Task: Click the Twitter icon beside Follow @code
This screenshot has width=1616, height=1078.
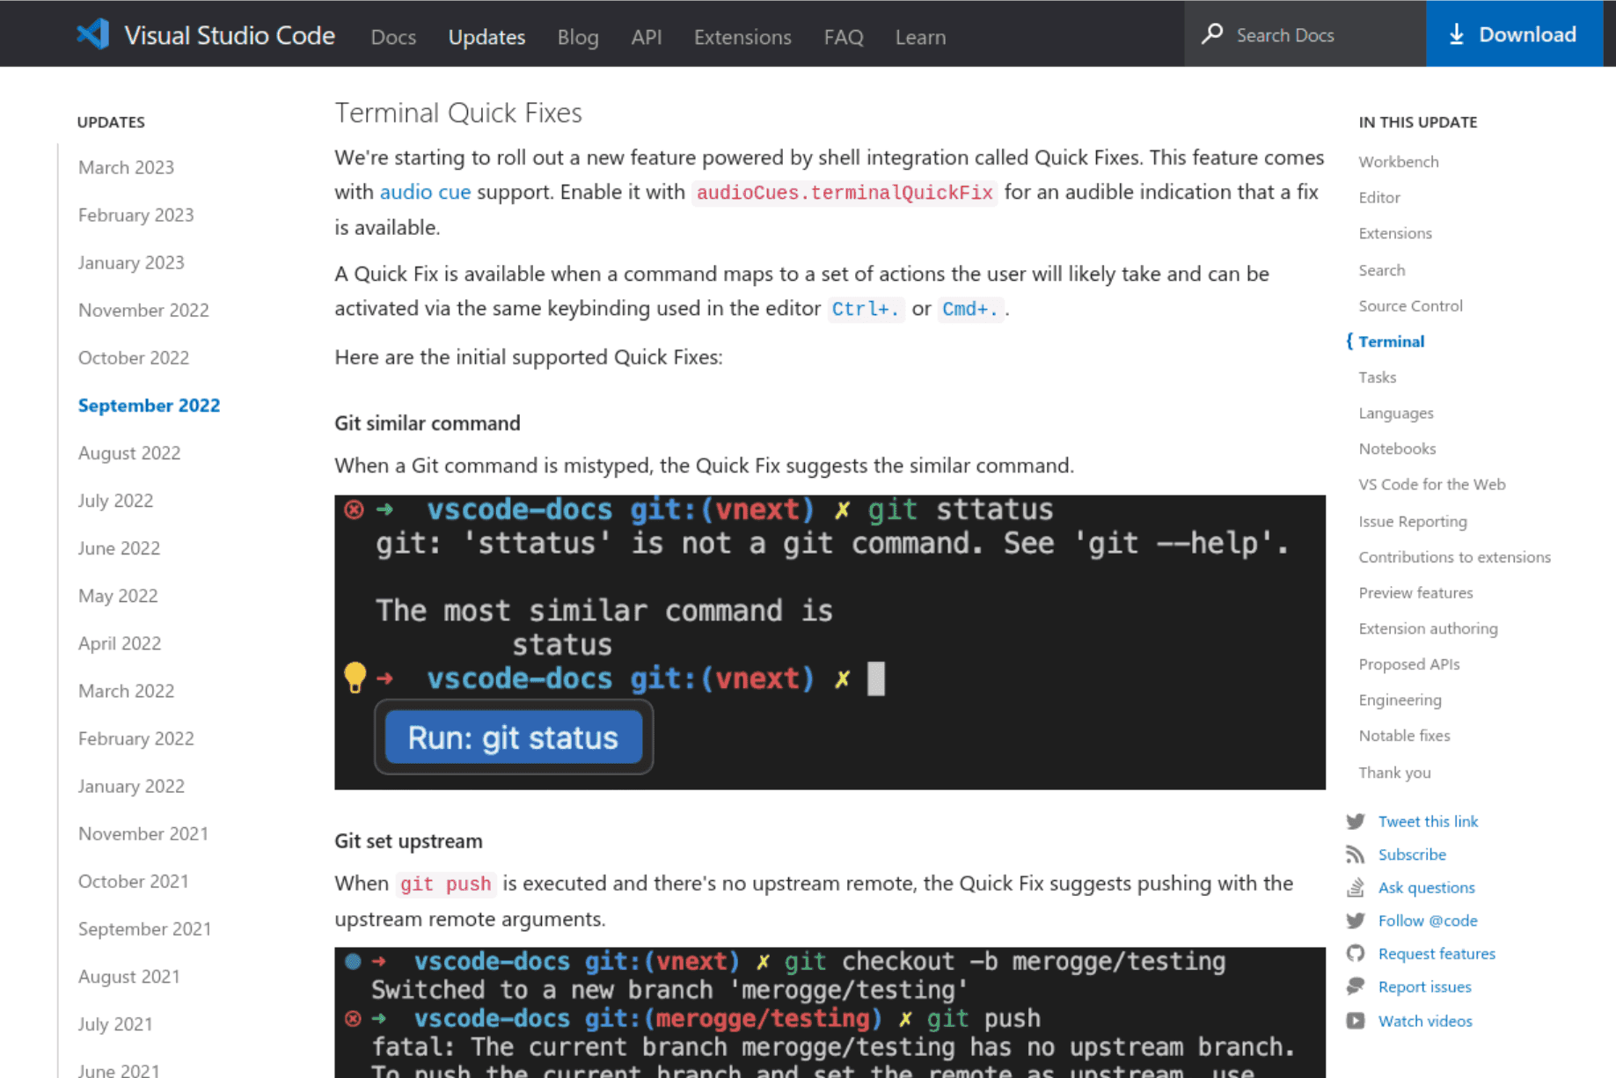Action: pos(1356,920)
